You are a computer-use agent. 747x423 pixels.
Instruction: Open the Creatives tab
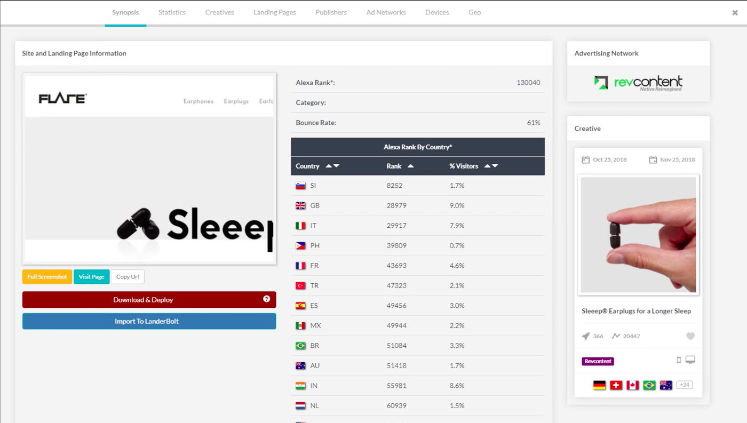tap(219, 12)
